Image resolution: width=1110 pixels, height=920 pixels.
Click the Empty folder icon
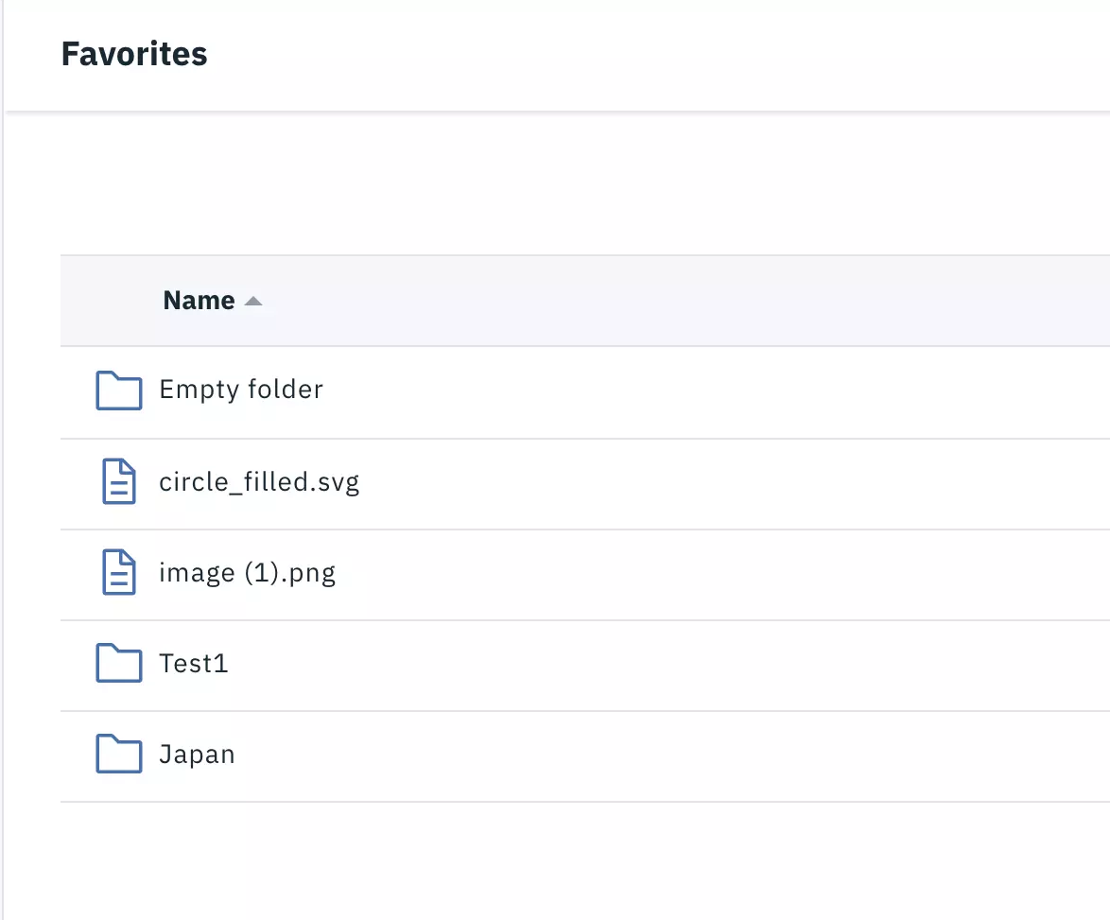118,390
